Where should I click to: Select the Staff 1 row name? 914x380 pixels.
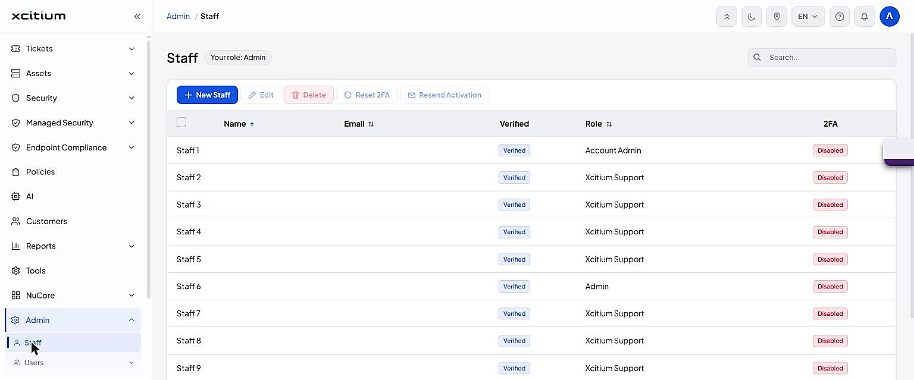pyautogui.click(x=188, y=150)
